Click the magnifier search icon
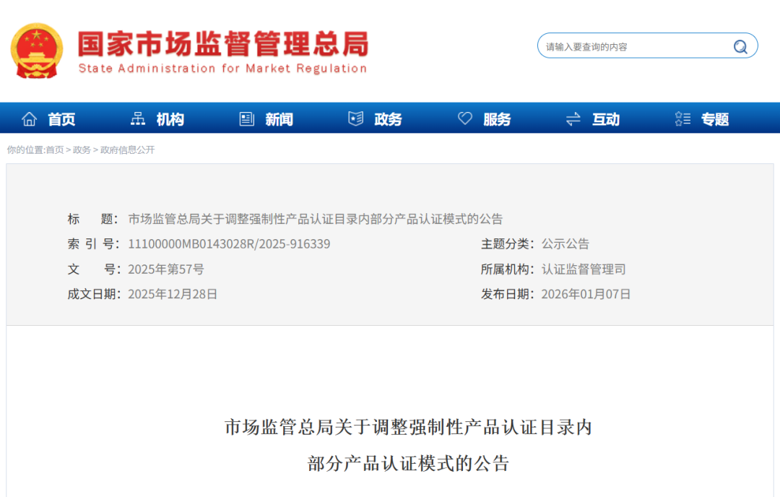780x497 pixels. tap(740, 46)
